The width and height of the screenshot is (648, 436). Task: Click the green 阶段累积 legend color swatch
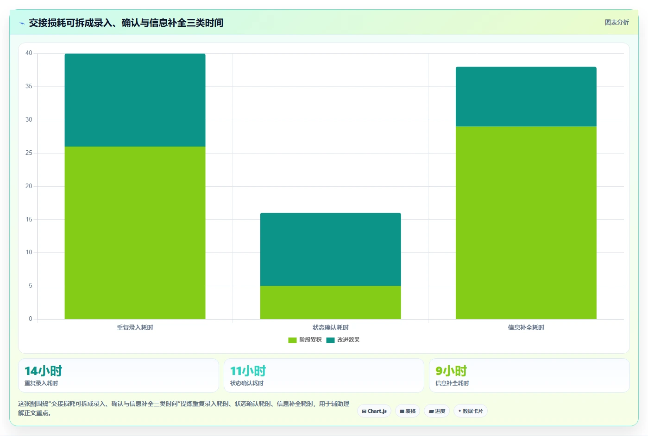292,340
